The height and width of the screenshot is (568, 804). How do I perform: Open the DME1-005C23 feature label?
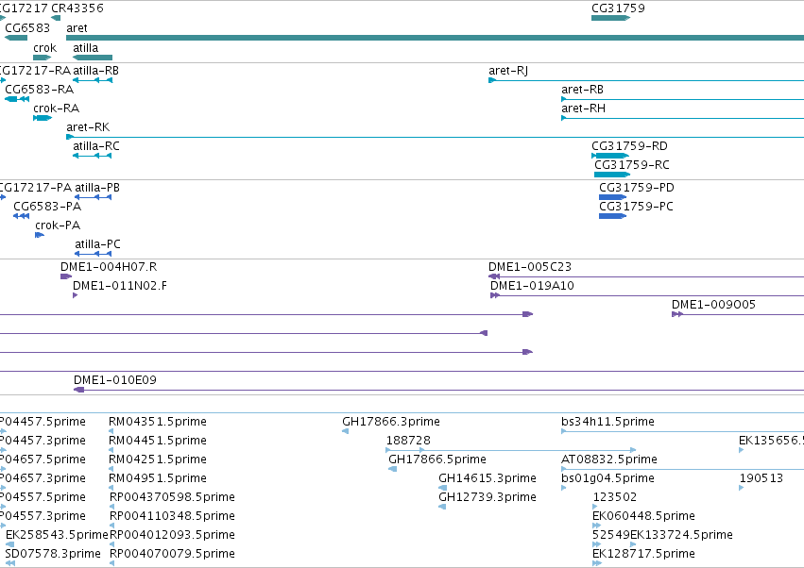tap(530, 267)
